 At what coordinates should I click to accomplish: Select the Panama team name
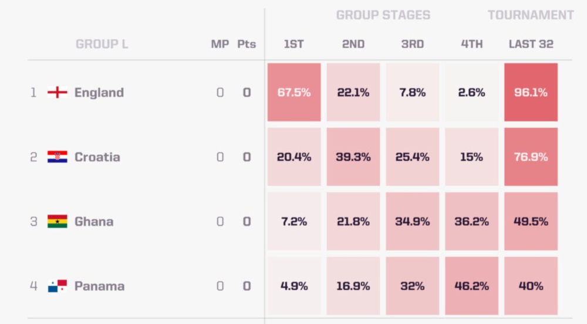click(x=99, y=286)
